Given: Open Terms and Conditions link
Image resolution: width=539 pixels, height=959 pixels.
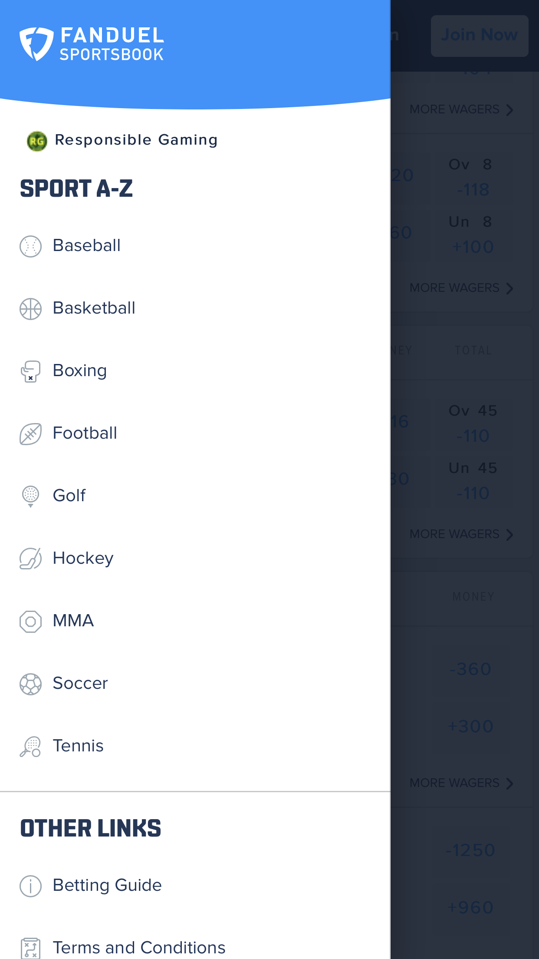Looking at the screenshot, I should pos(139,947).
